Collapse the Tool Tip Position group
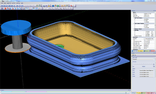 point(134,18)
